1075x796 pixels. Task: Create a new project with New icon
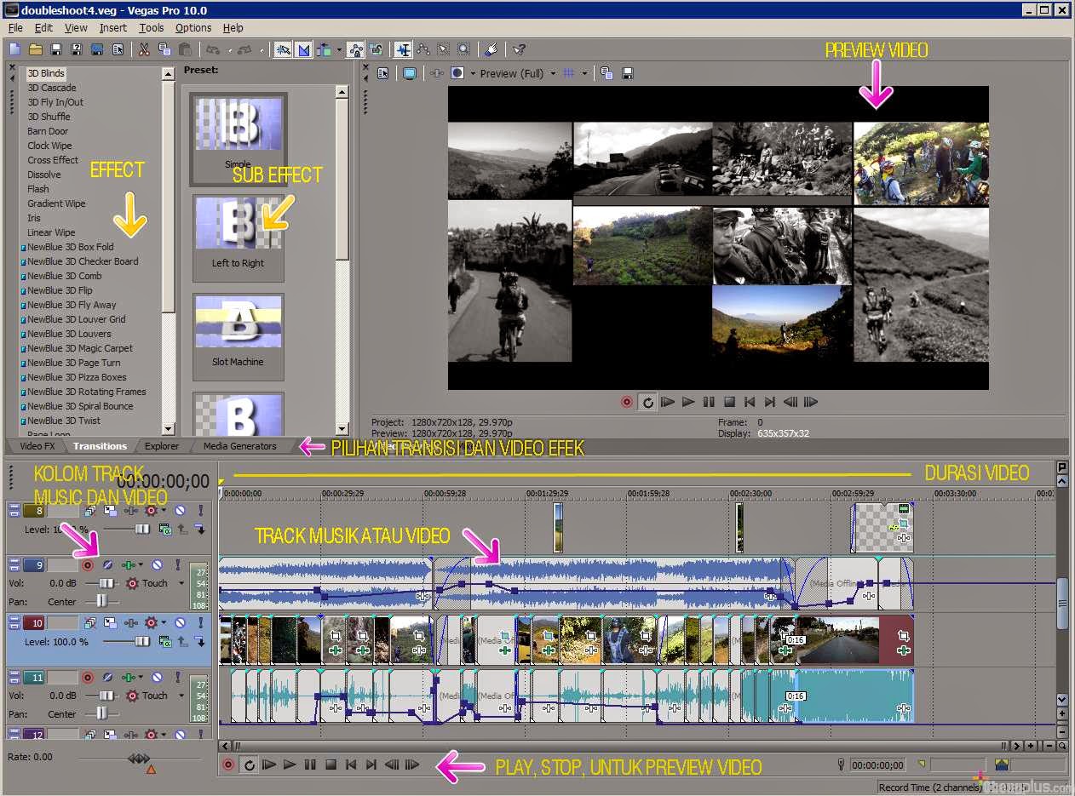point(14,49)
